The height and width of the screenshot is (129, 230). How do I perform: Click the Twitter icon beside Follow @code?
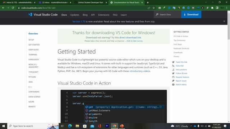[173, 73]
